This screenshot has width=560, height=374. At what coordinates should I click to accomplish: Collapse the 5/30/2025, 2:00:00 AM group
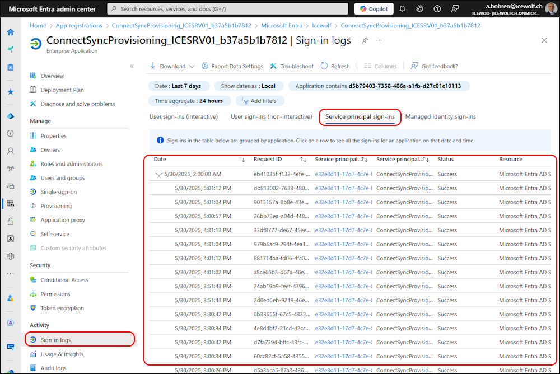(159, 174)
